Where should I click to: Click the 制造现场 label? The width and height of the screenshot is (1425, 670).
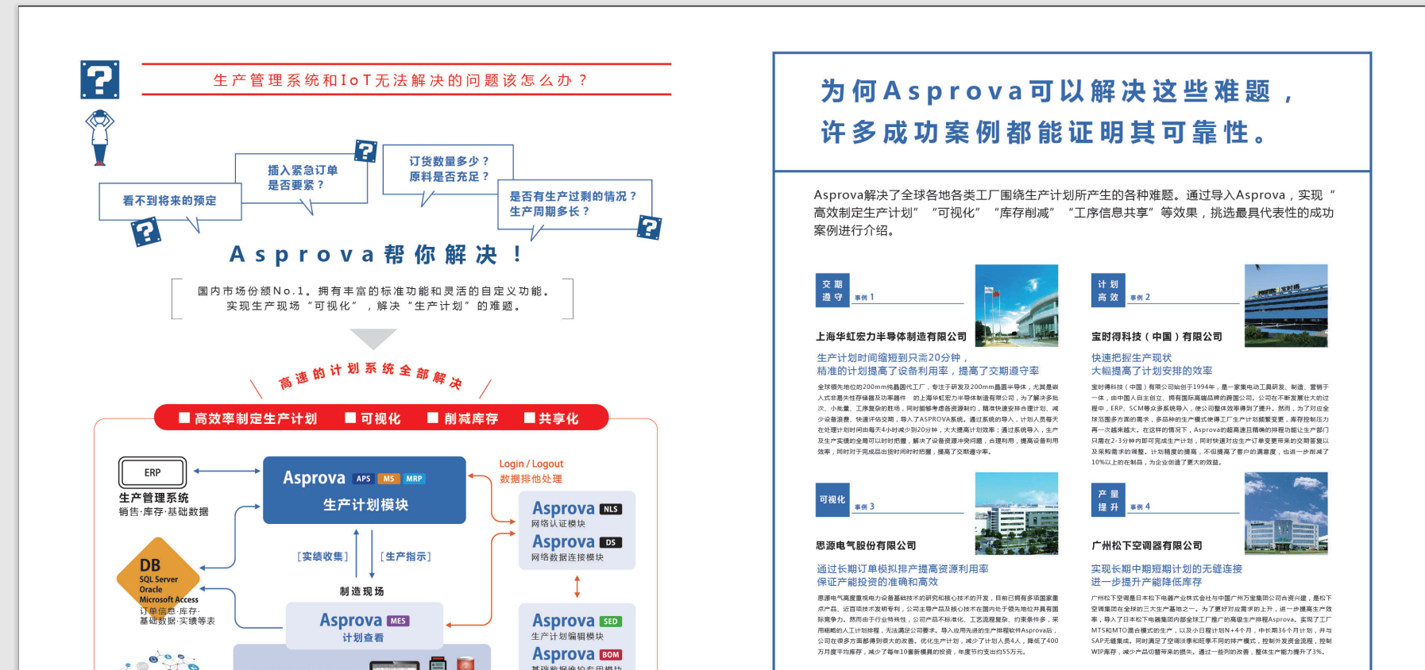coord(362,591)
